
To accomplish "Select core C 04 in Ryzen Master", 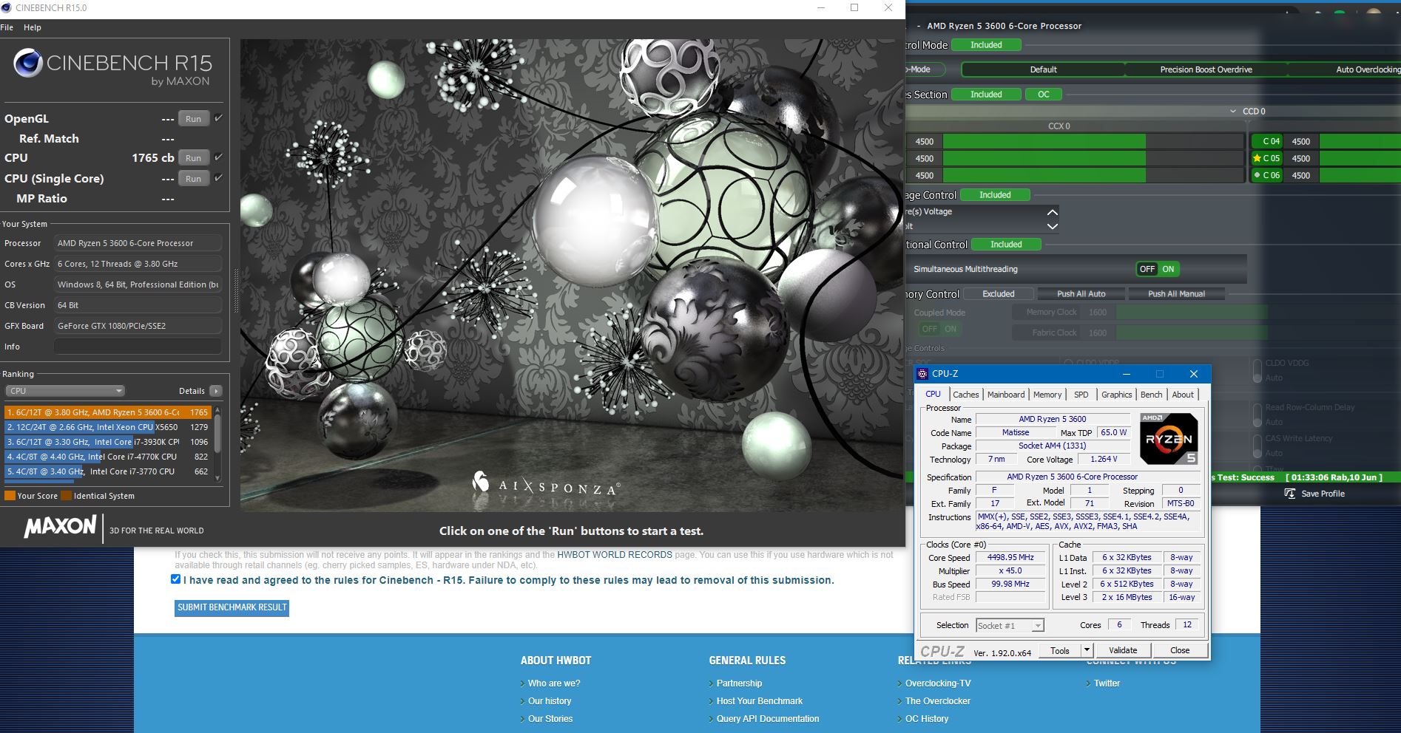I will [x=1266, y=141].
